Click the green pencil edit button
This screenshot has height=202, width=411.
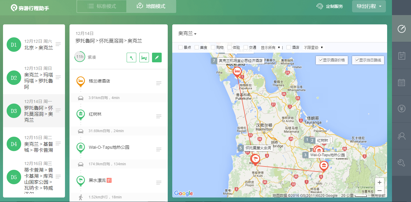click(x=157, y=57)
